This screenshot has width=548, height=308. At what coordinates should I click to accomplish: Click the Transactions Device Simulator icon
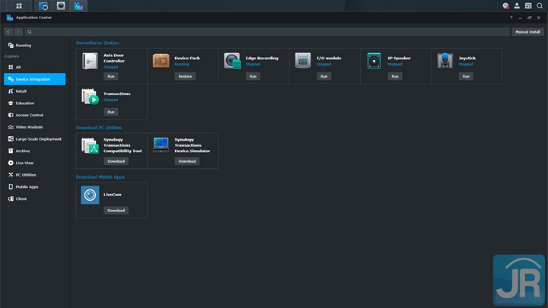[x=161, y=145]
